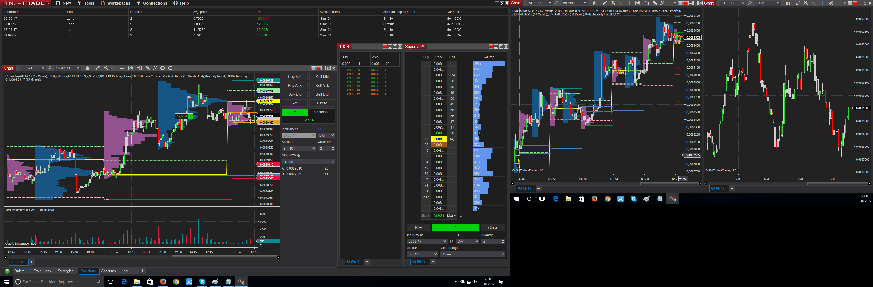Open the Tools menu

(86, 3)
